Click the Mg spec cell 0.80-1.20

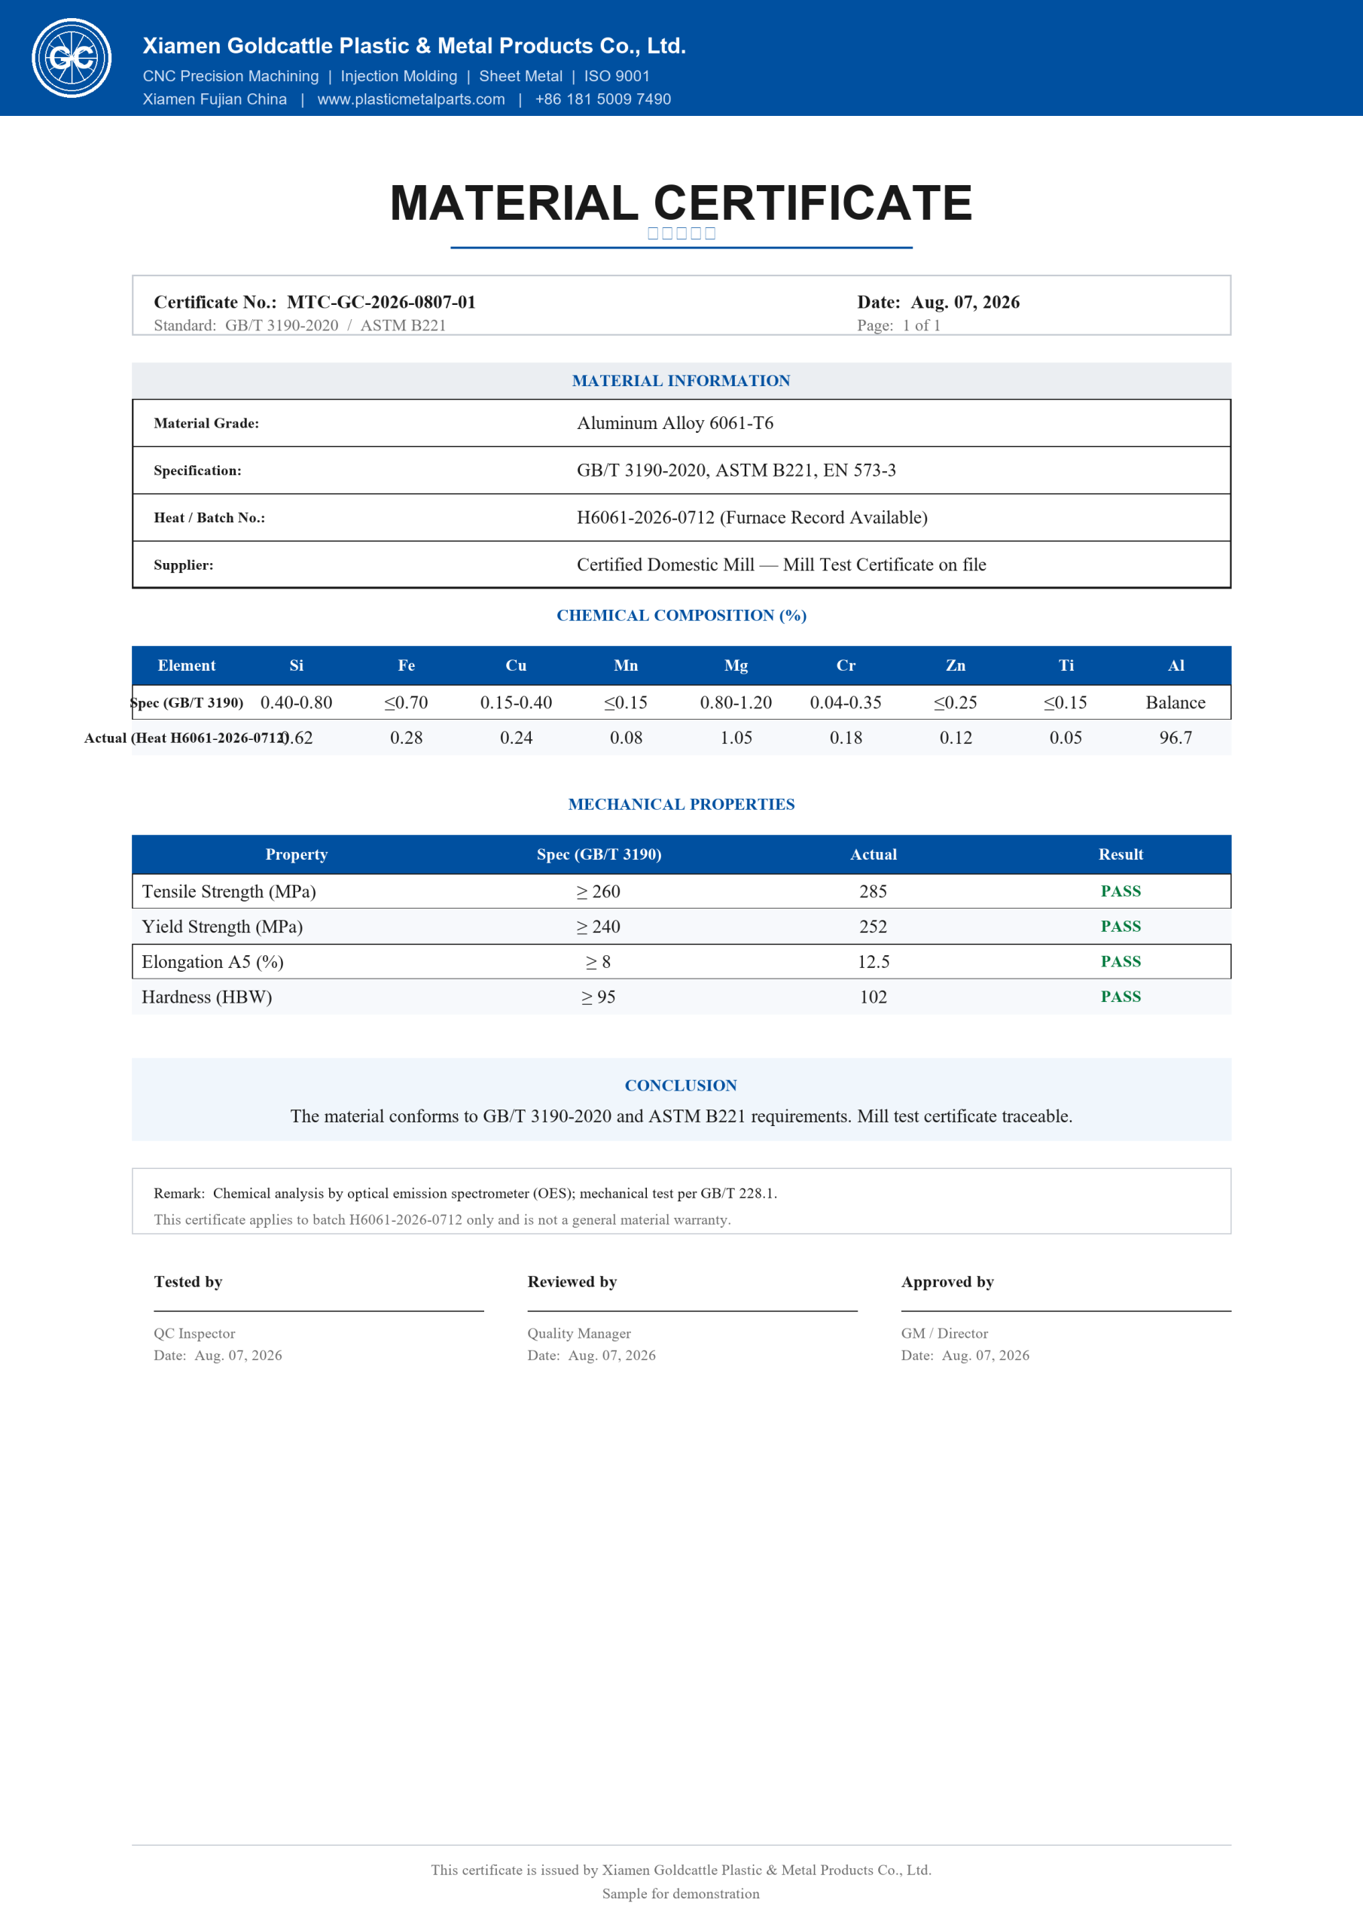(x=736, y=702)
